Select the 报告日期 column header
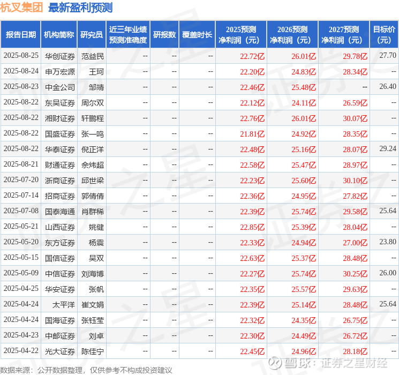The image size is (399, 375). [x=20, y=35]
